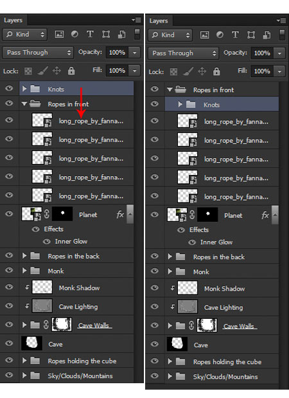
Task: Hide Ropes in the back, left panel
Action: 9,255
